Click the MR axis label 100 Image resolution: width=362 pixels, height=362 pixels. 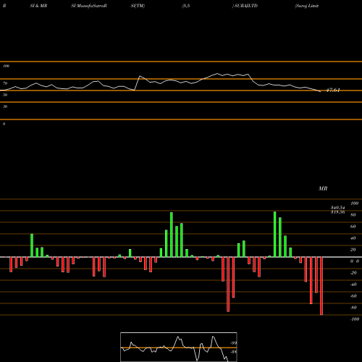355,203
